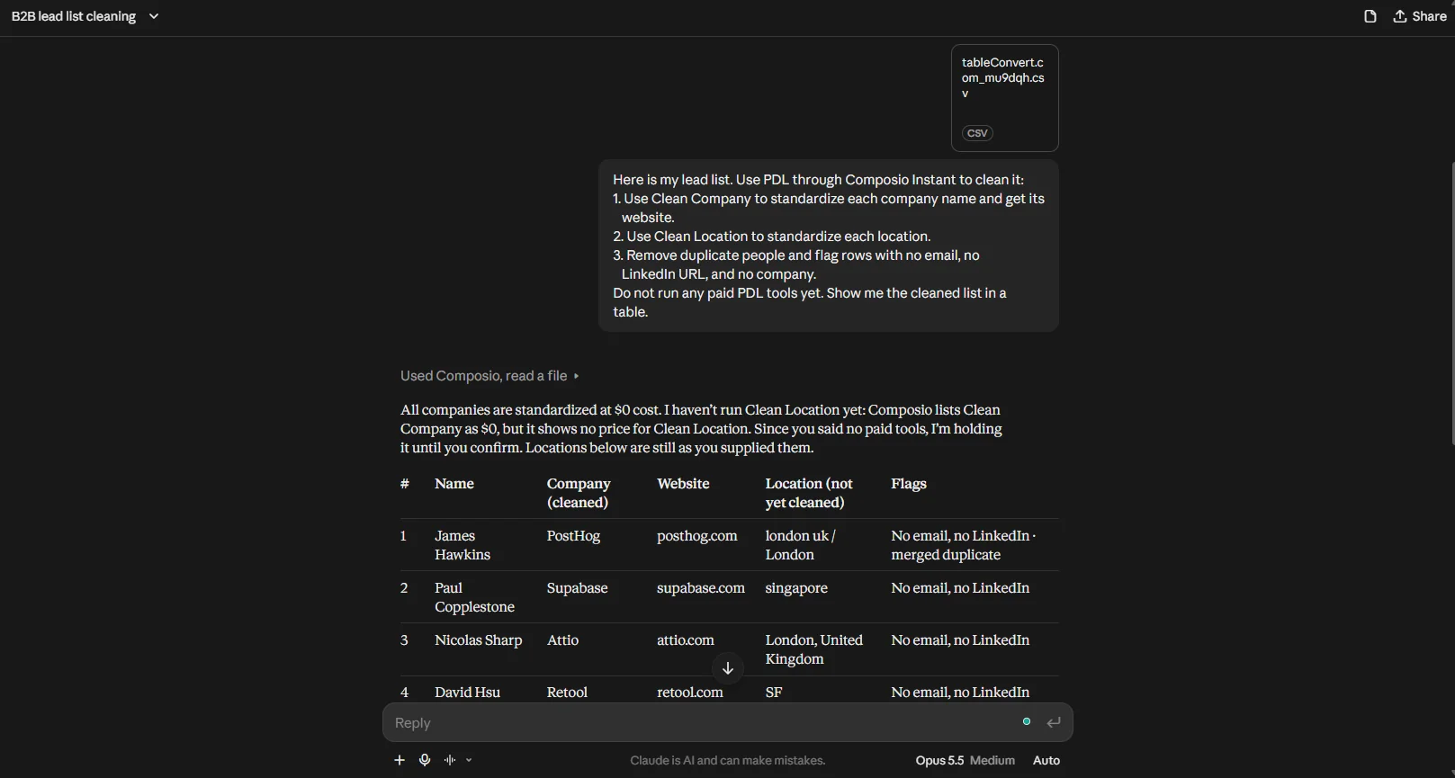
Task: Open the B2B lead list cleaning title
Action: 74,16
